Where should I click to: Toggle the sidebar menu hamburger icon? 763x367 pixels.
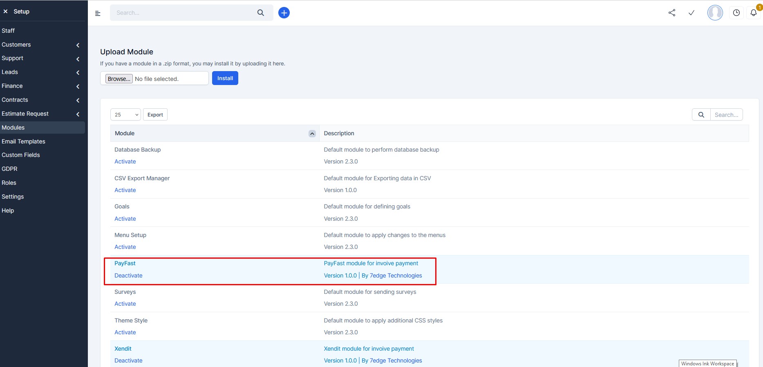(98, 13)
